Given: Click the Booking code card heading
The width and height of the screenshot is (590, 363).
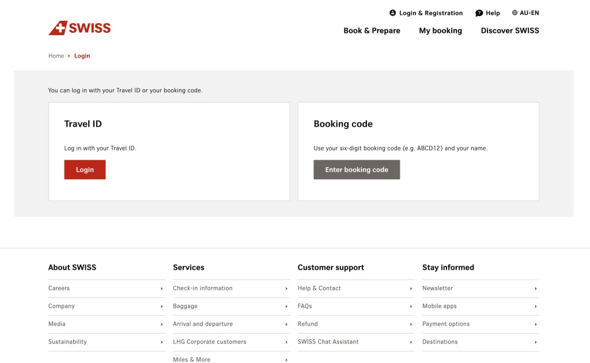Looking at the screenshot, I should [343, 124].
